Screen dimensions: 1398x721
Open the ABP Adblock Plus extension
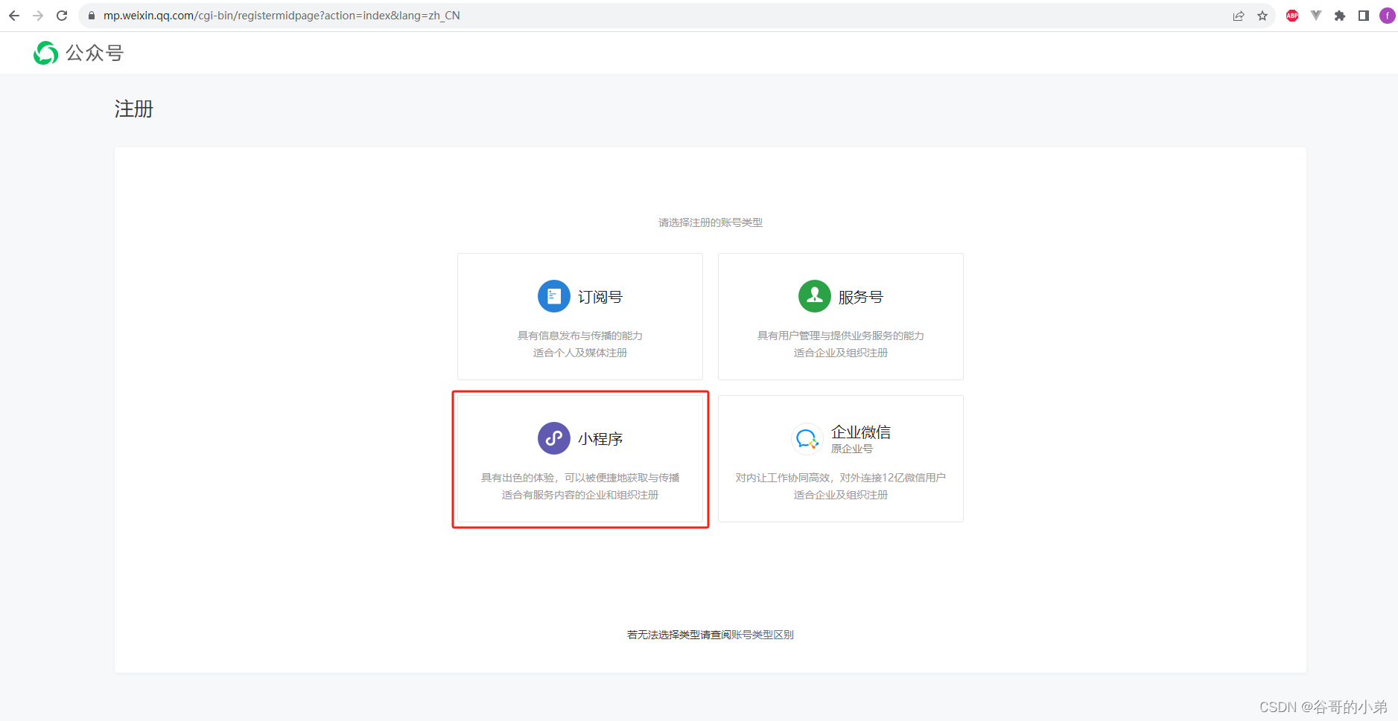[x=1292, y=16]
